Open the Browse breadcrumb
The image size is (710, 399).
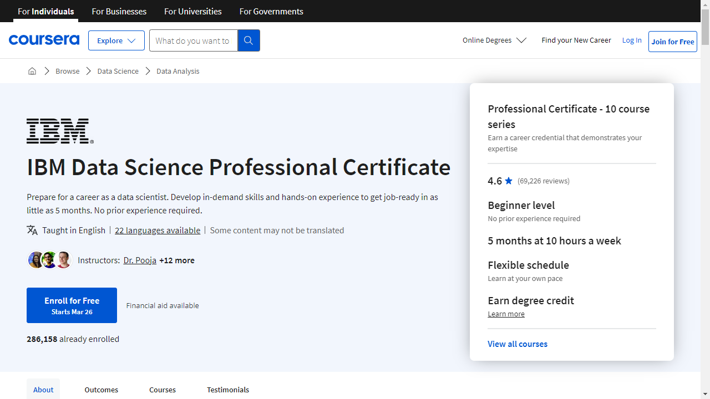coord(68,71)
